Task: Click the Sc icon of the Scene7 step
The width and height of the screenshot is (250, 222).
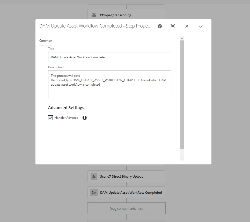Action: (94, 176)
